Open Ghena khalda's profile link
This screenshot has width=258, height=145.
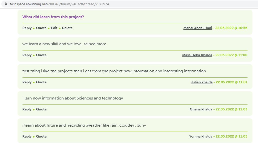tap(201, 109)
